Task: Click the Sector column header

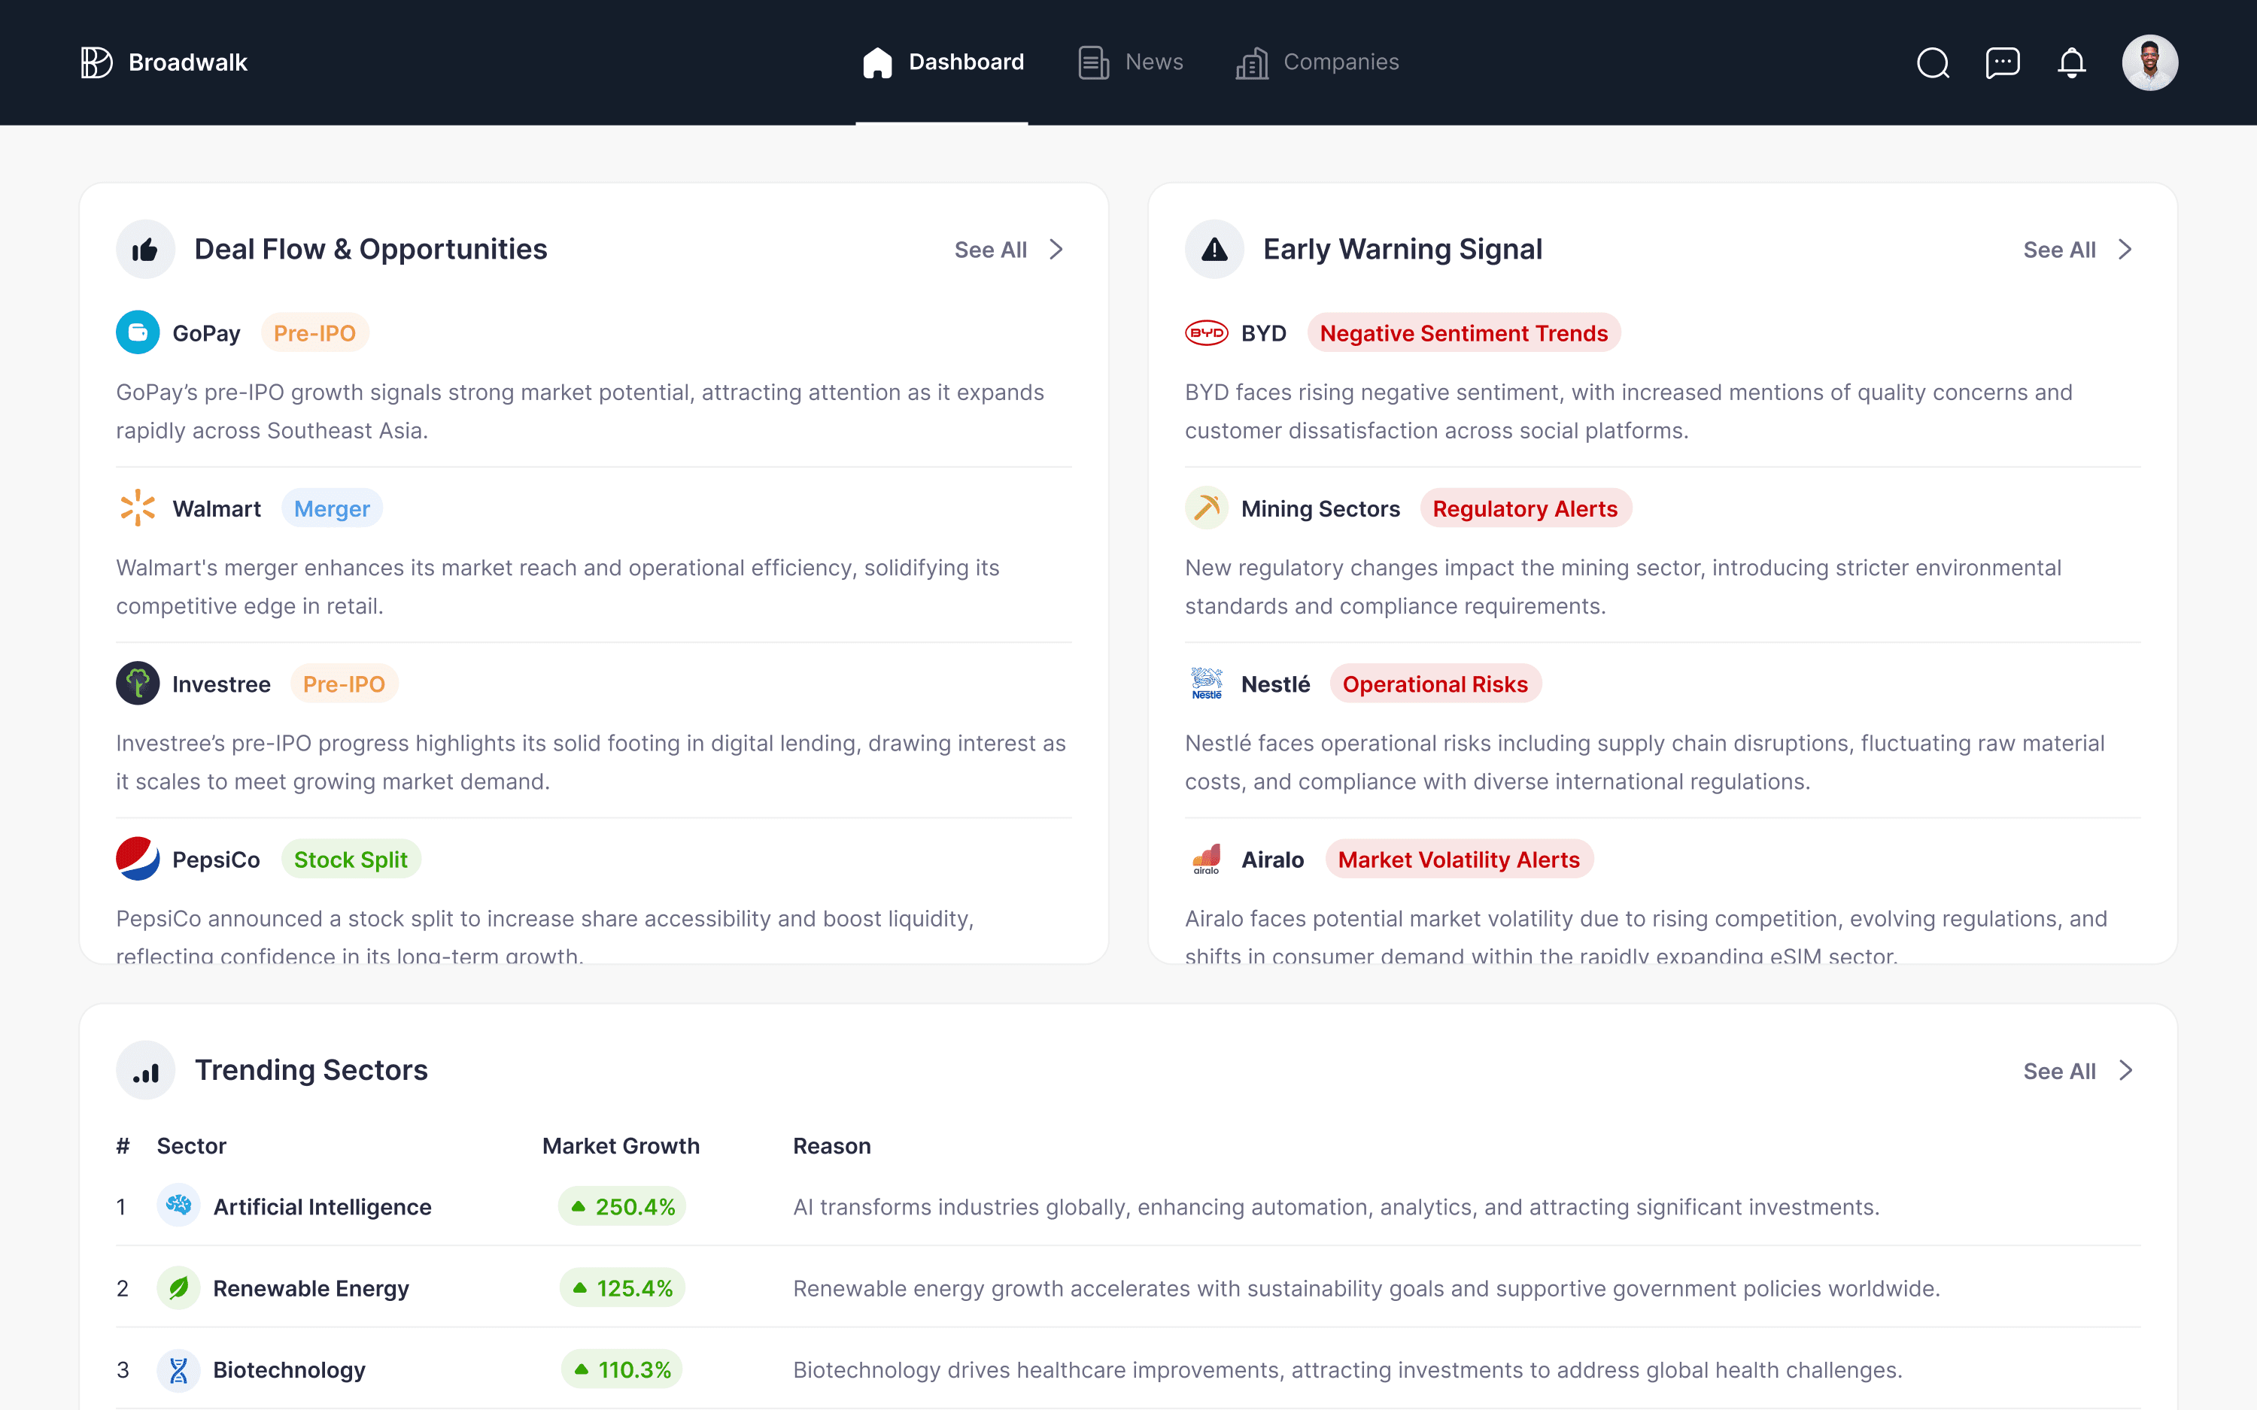Action: tap(191, 1146)
